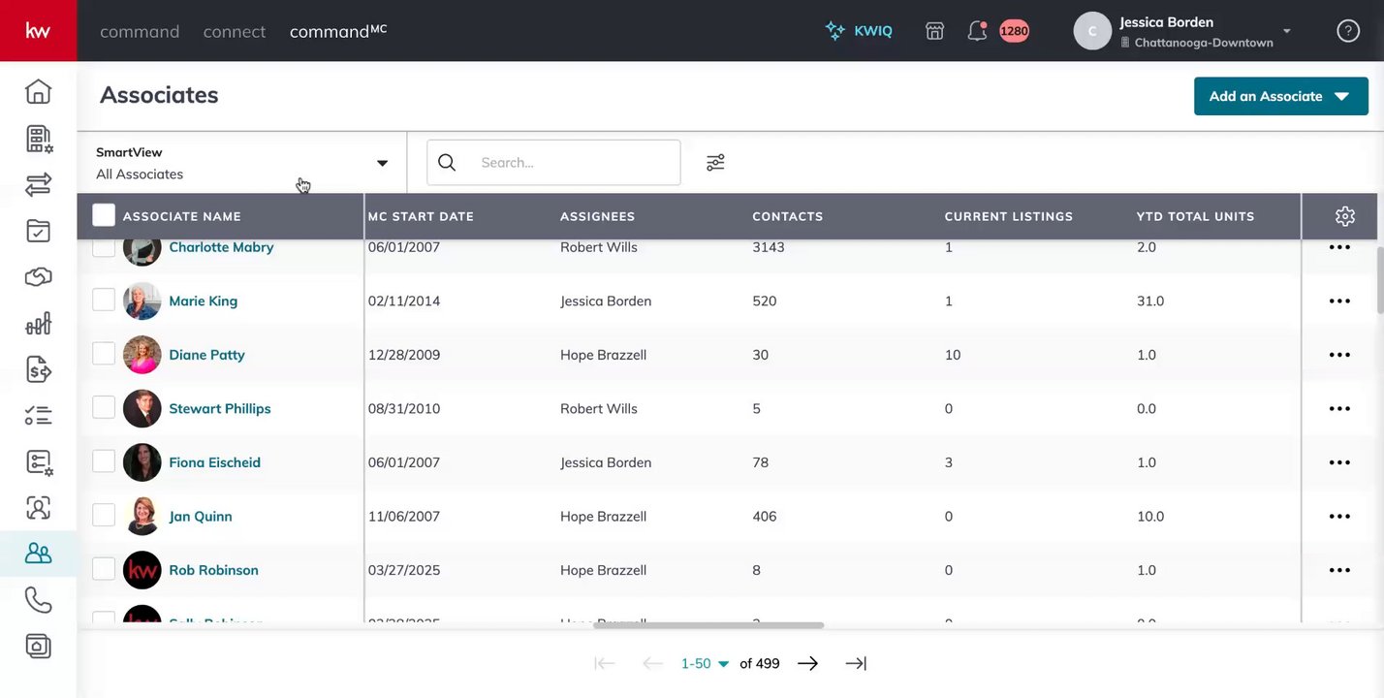Image resolution: width=1384 pixels, height=698 pixels.
Task: Open the person frame sidebar icon
Action: tap(38, 507)
